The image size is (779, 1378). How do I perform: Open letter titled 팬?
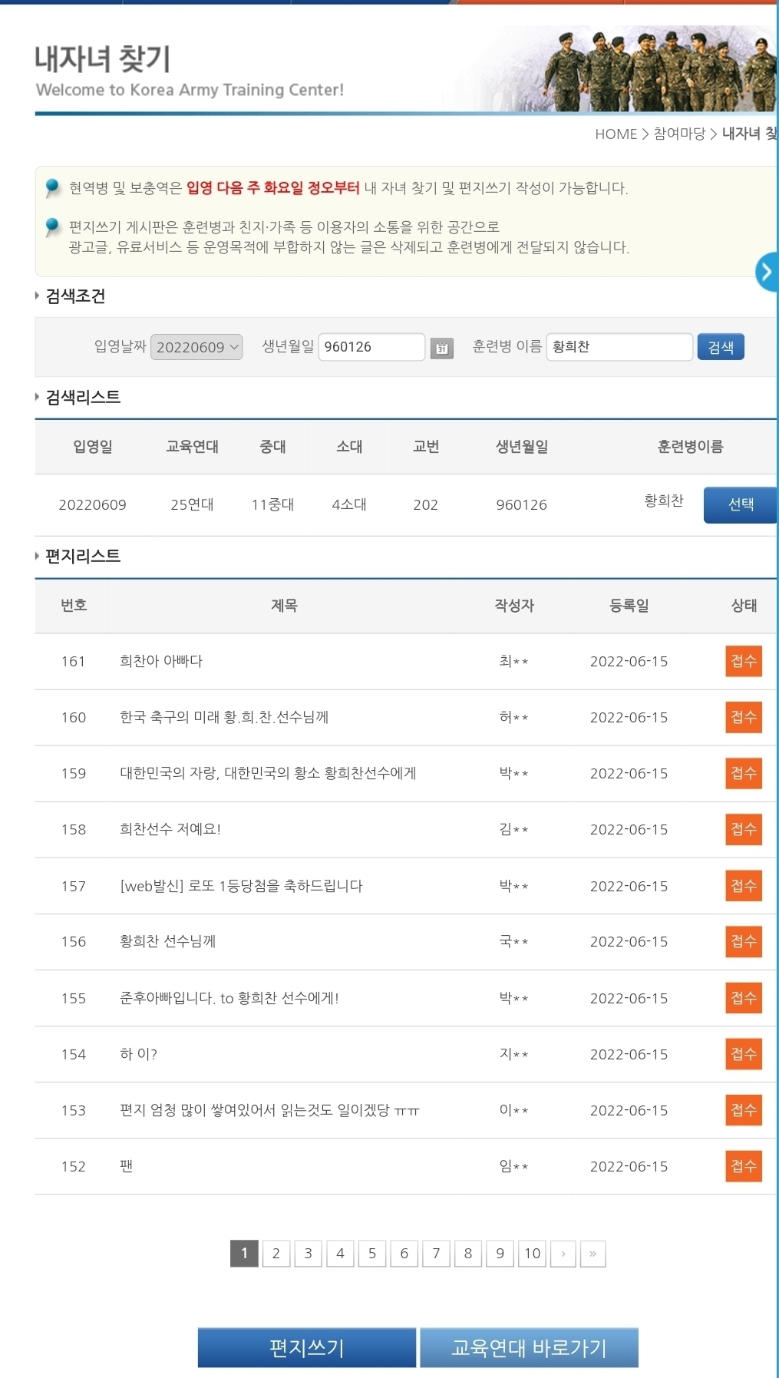[x=127, y=1166]
